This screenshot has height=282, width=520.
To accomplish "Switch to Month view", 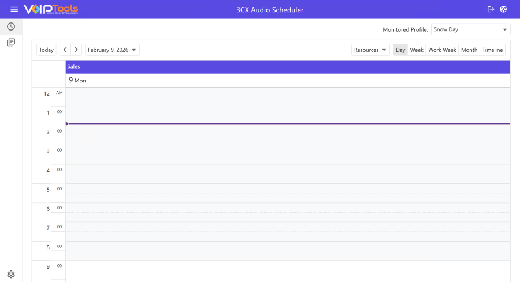I will point(469,50).
